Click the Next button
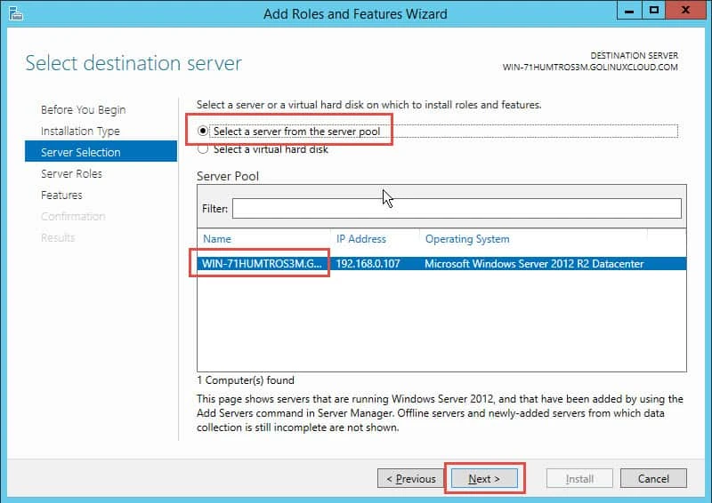 click(484, 478)
